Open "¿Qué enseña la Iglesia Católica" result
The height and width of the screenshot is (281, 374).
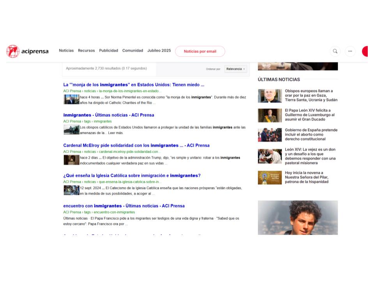pyautogui.click(x=132, y=176)
